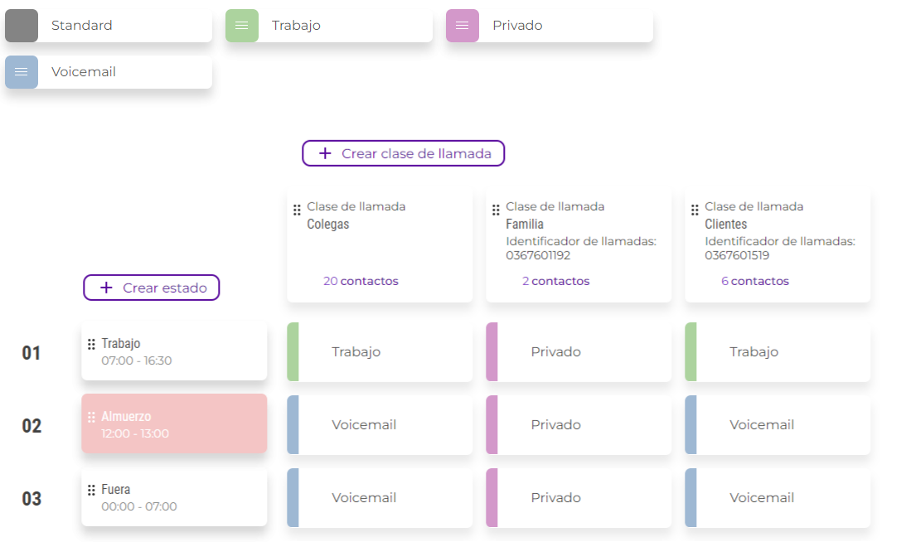Grab the drag handle on Familia card
The width and height of the screenshot is (911, 542).
496,211
